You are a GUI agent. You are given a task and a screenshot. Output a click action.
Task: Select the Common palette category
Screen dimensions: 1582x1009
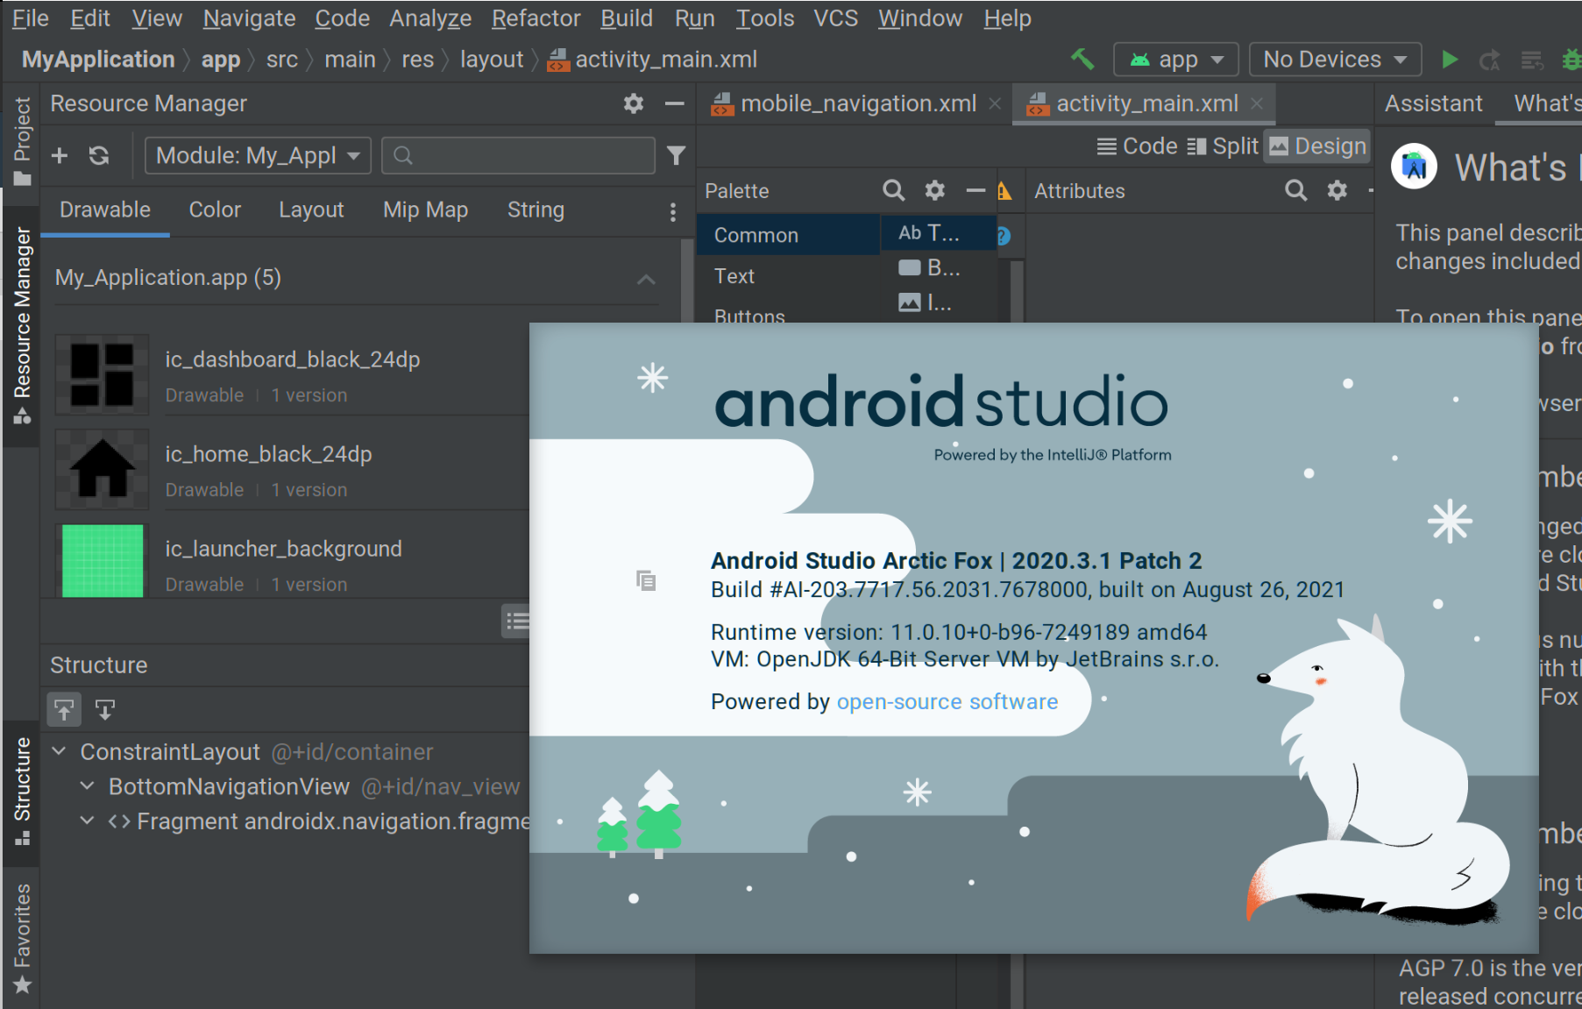click(788, 235)
